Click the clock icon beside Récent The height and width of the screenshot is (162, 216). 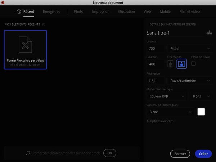click(x=19, y=12)
